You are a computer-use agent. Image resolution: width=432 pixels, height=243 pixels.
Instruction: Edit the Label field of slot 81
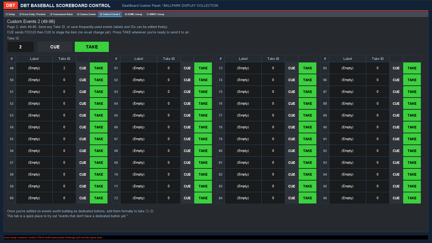[x=243, y=162]
